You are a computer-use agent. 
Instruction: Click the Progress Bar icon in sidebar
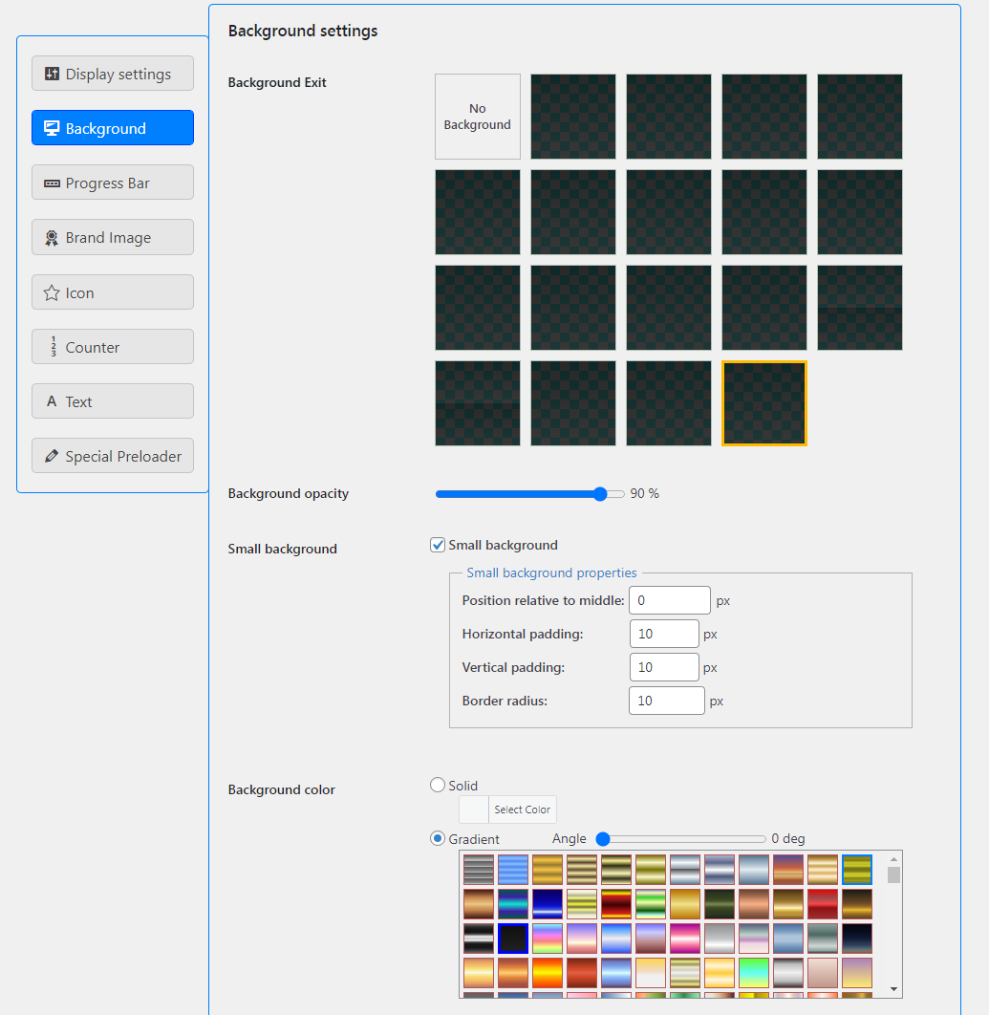52,182
